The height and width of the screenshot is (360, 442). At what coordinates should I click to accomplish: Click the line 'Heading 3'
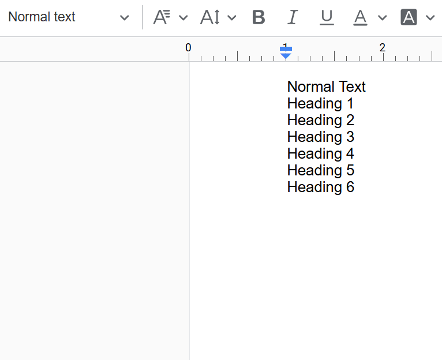(x=321, y=137)
